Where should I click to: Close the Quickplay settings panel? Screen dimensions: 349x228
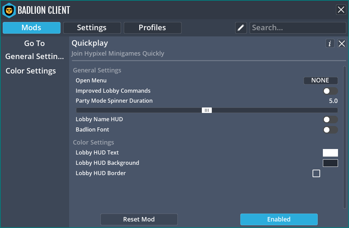pyautogui.click(x=341, y=43)
